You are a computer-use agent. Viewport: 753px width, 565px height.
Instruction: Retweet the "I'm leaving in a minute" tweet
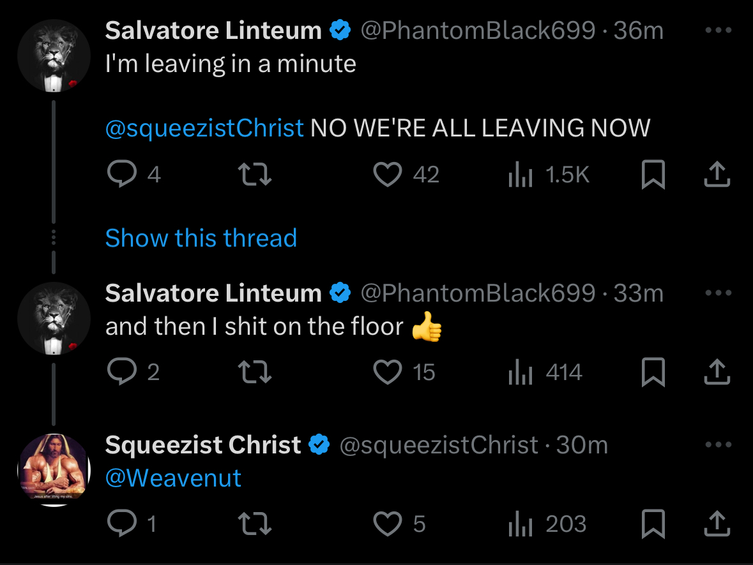[x=254, y=174]
